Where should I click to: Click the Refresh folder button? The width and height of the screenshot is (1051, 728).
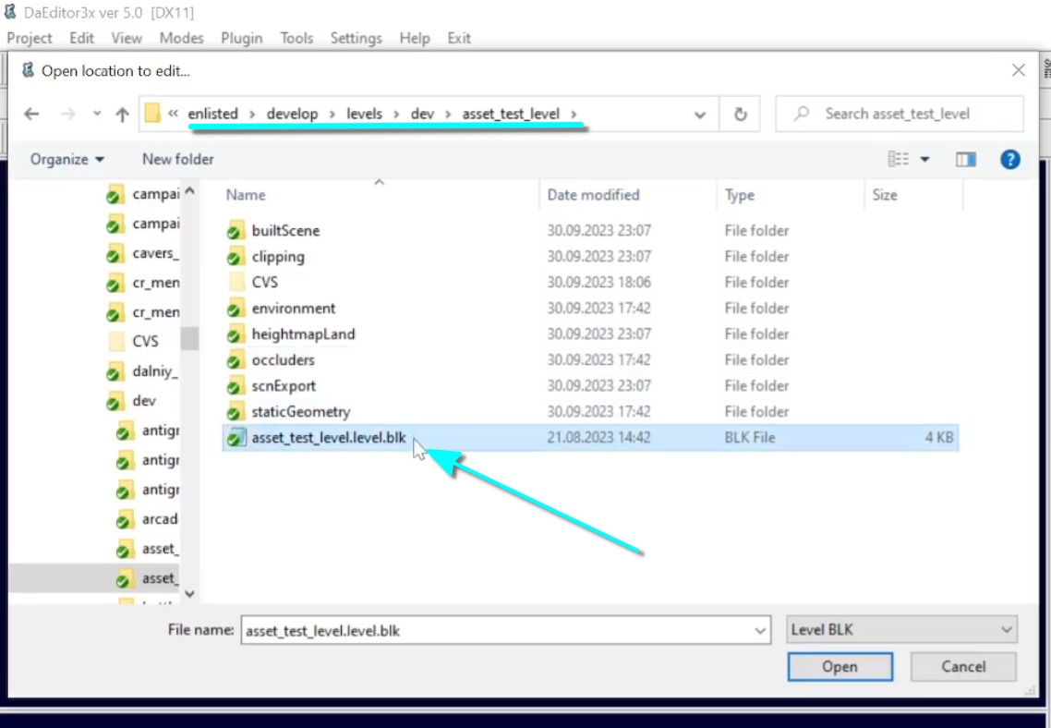pos(740,115)
